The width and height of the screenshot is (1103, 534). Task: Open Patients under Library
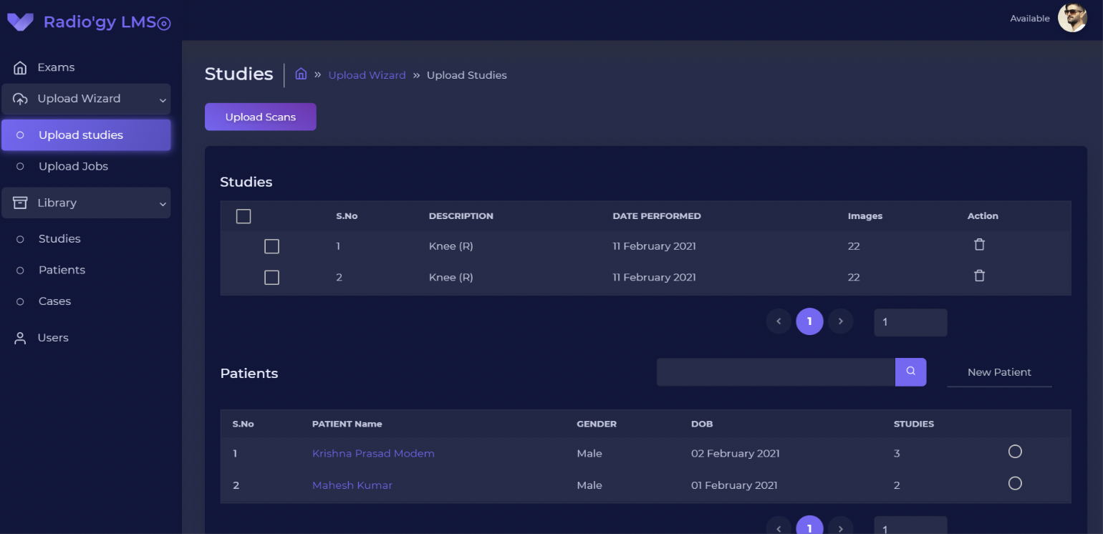[62, 270]
